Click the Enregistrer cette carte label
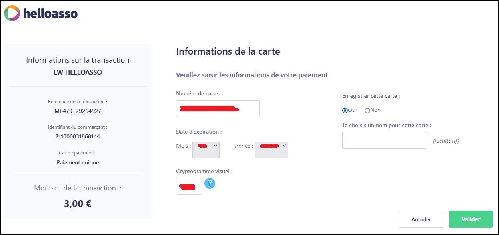Viewport: 499px width, 235px height. pyautogui.click(x=371, y=96)
